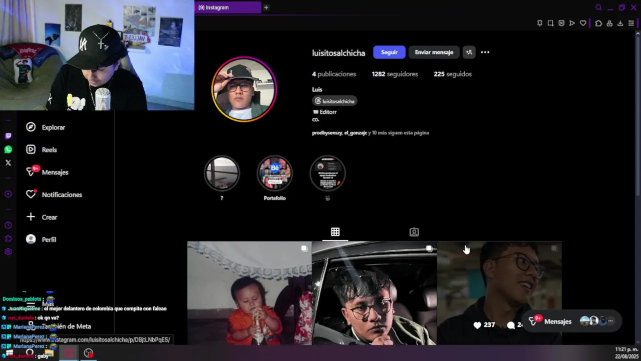Open the third story highlight with text

(328, 173)
